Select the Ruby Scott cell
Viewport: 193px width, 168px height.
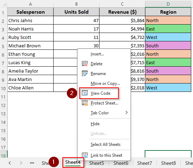tap(30, 37)
